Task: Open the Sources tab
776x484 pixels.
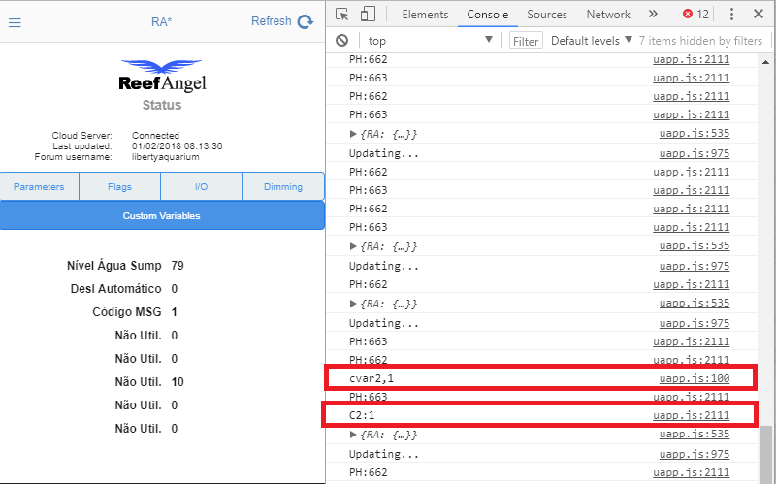Action: (x=547, y=15)
